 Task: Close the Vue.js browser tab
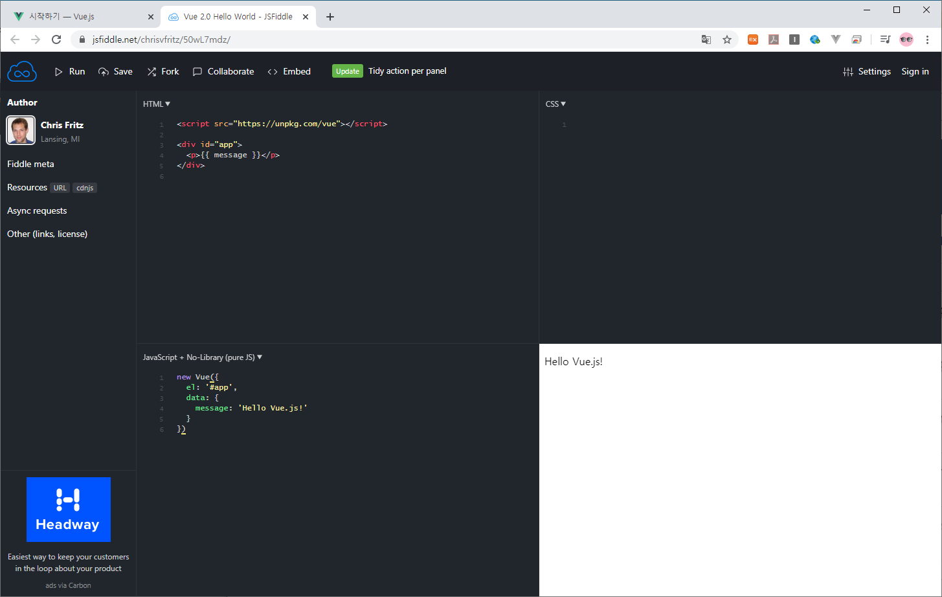point(151,17)
